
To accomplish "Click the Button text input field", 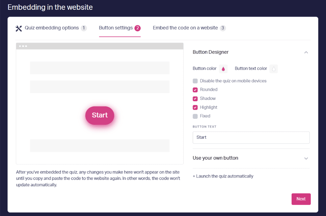I will pos(251,137).
